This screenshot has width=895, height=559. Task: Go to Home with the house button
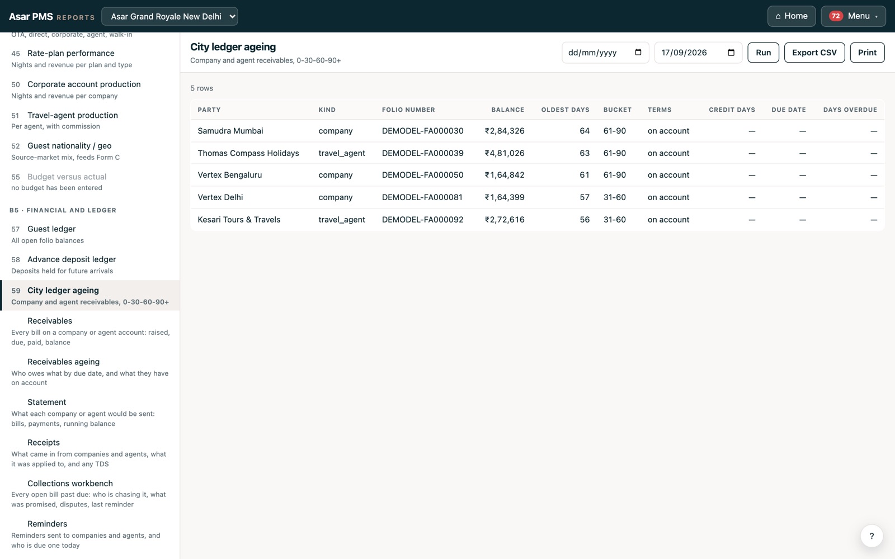coord(792,16)
